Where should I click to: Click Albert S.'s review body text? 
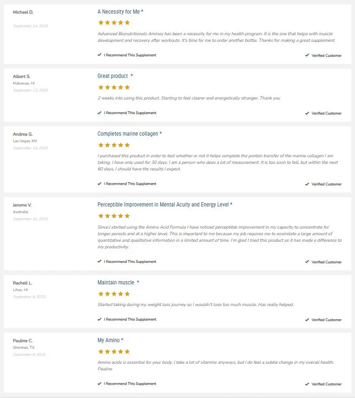pos(189,98)
